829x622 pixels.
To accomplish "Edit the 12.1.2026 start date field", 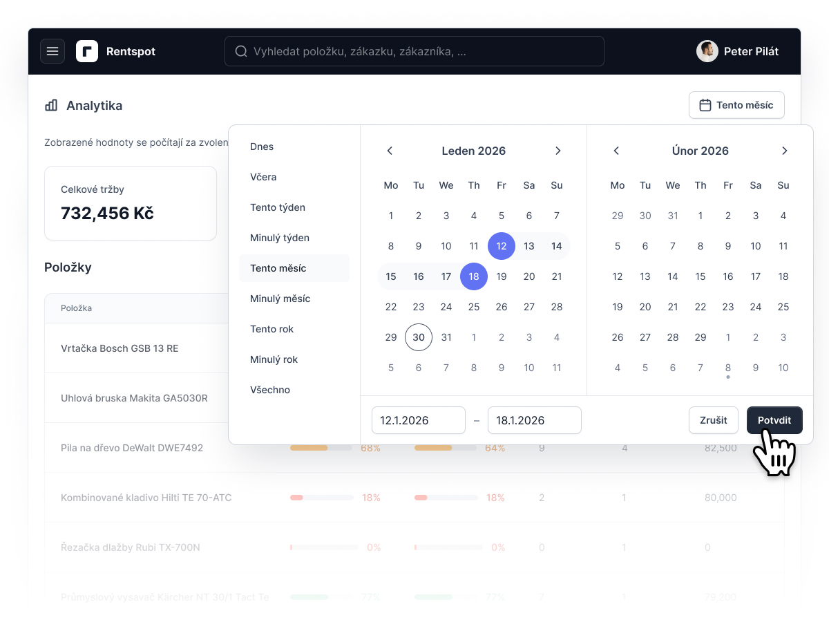I will click(419, 420).
